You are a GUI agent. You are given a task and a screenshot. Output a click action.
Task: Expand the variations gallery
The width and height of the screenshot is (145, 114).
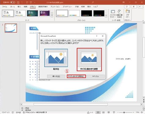coord(106,16)
